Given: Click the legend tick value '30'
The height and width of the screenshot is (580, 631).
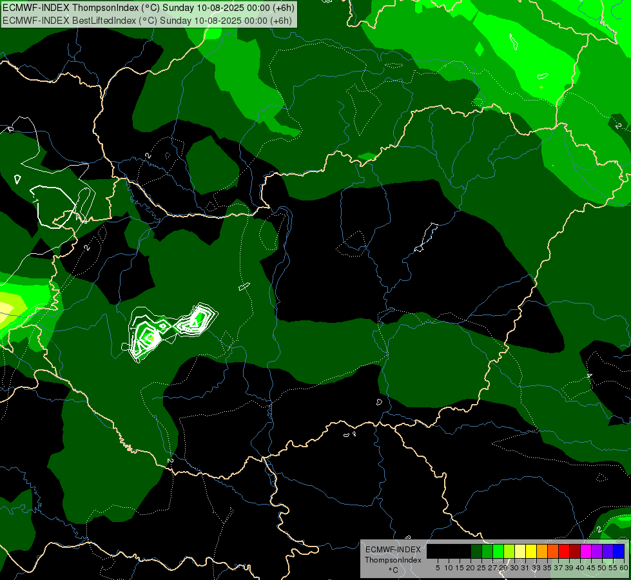Looking at the screenshot, I should pyautogui.click(x=515, y=568).
